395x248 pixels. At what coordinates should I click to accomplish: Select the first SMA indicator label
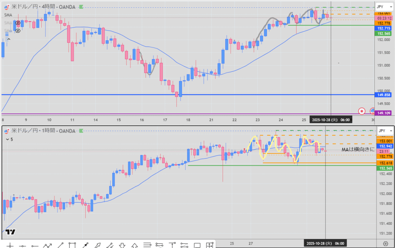(x=8, y=15)
